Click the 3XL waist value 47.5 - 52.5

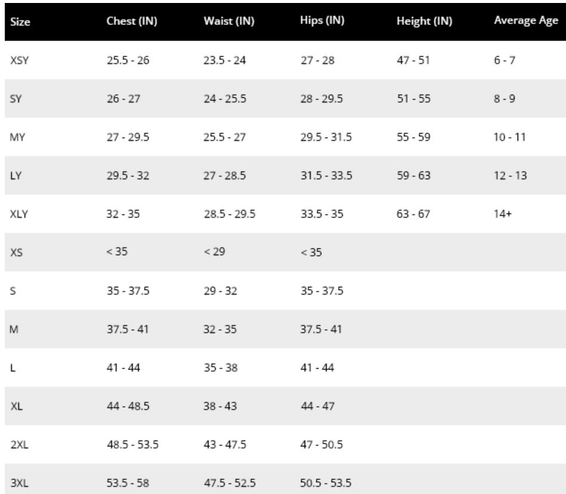click(x=230, y=483)
